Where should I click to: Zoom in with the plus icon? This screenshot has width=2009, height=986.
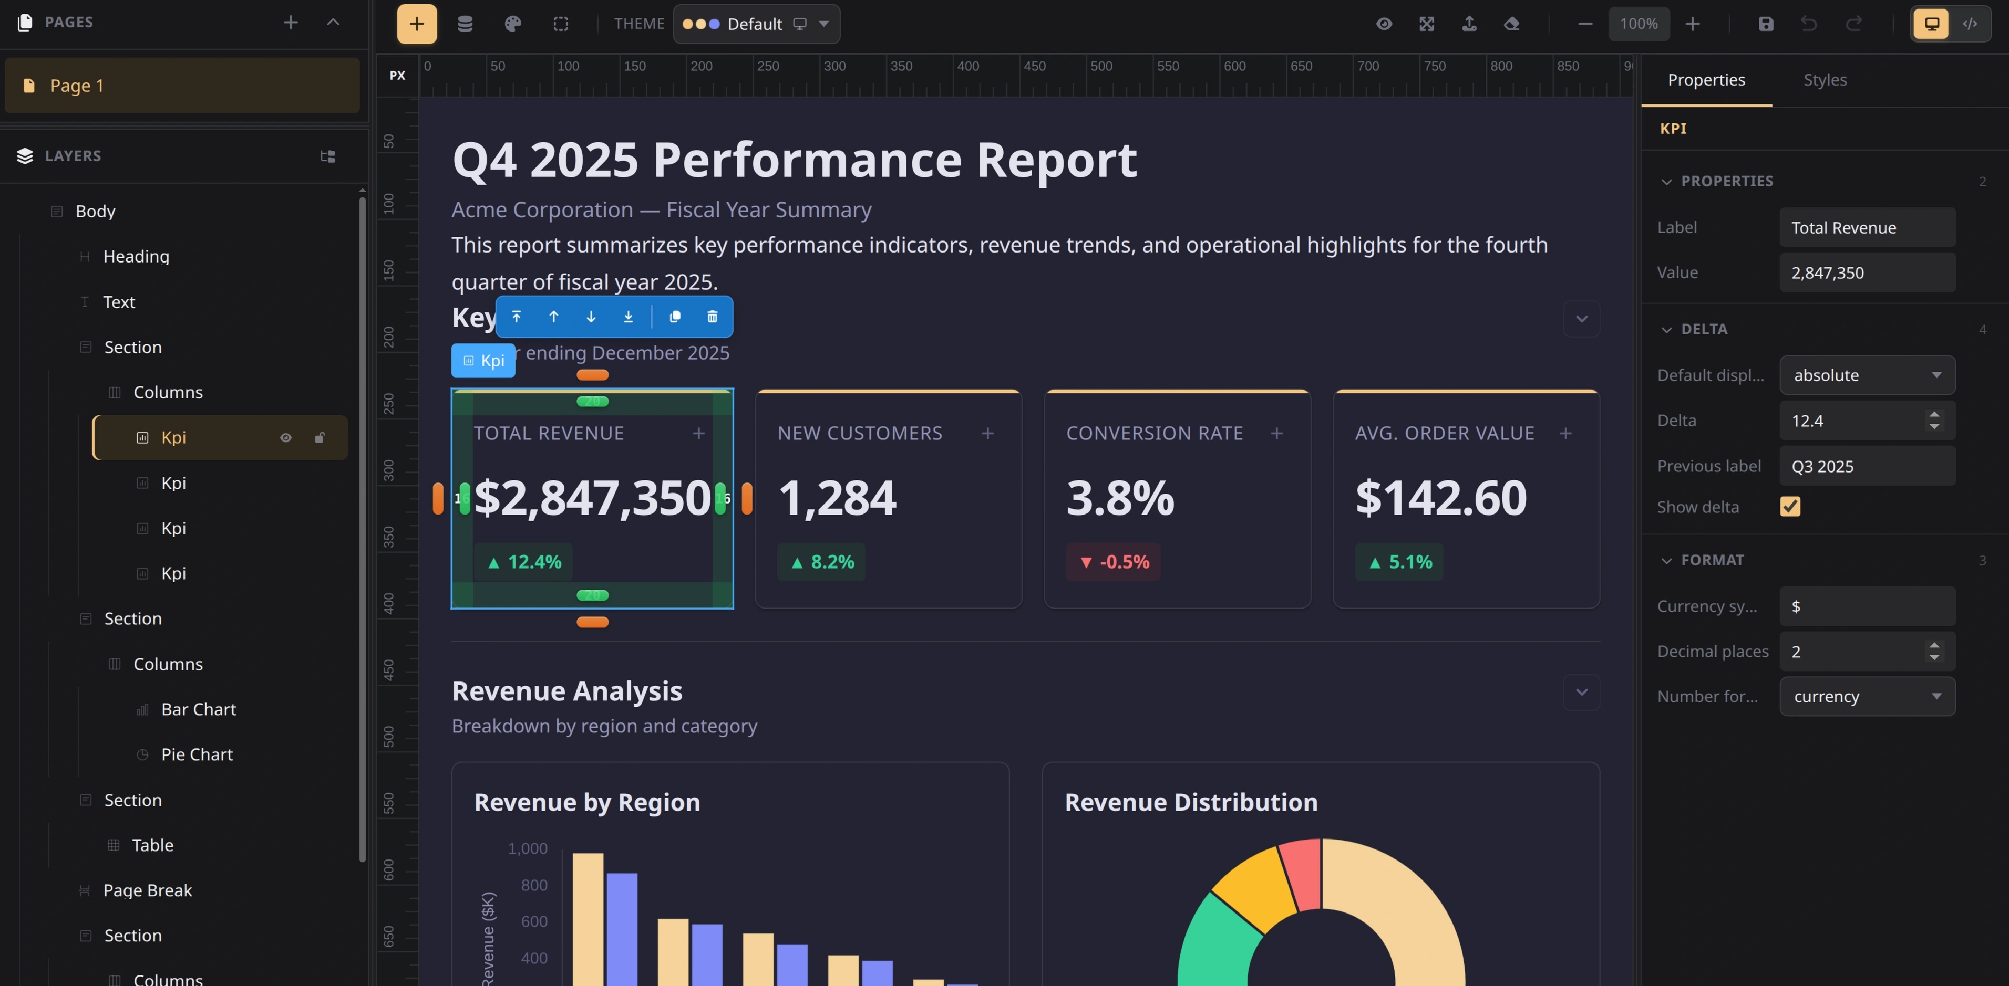tap(1692, 24)
